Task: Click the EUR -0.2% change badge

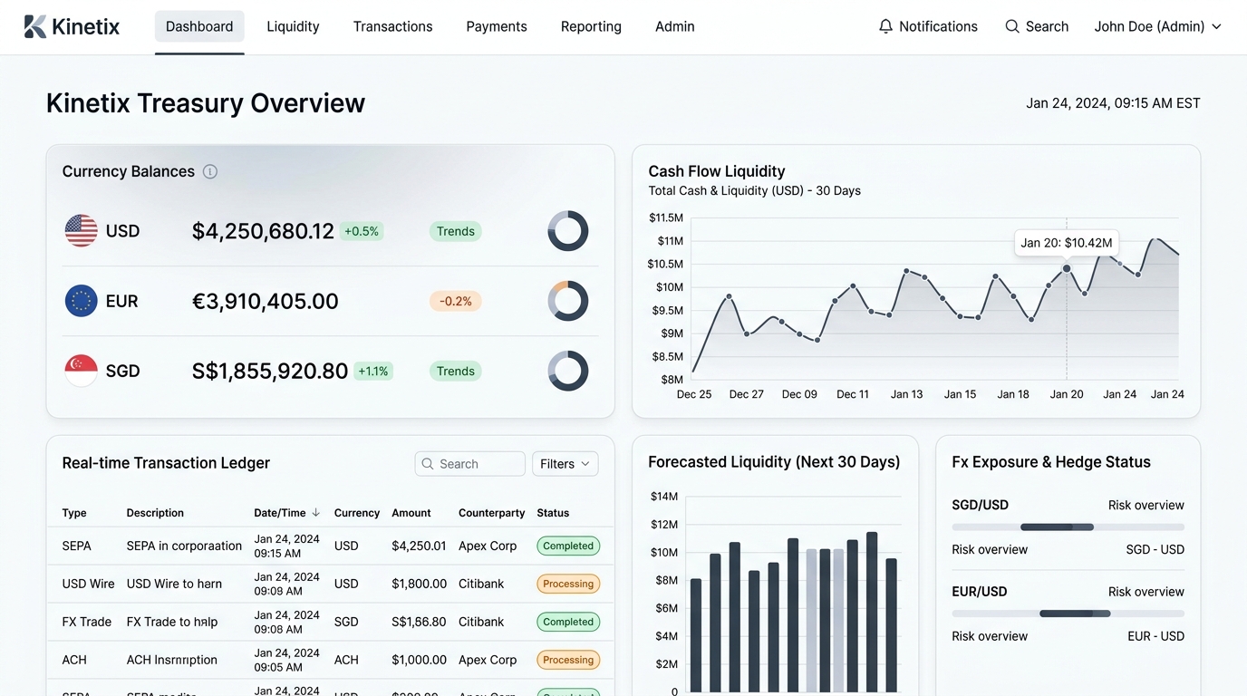Action: click(x=456, y=301)
